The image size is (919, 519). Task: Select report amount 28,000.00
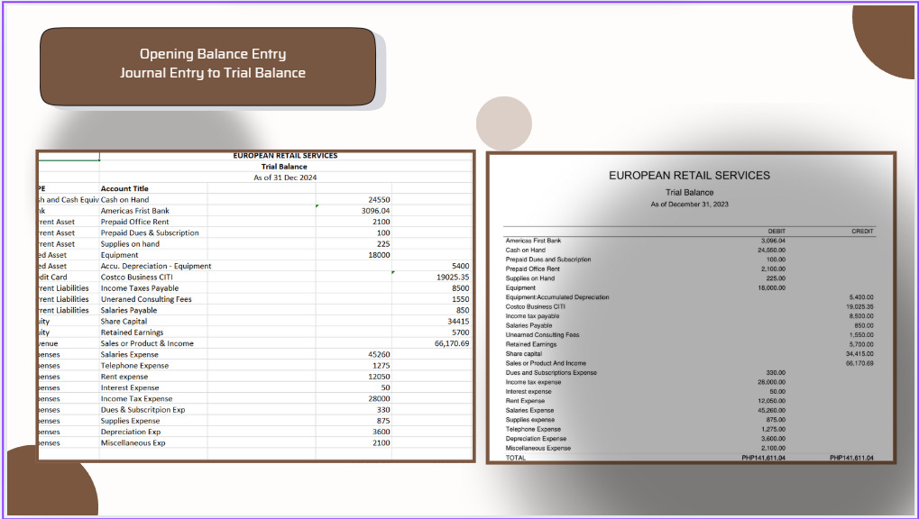tap(771, 382)
